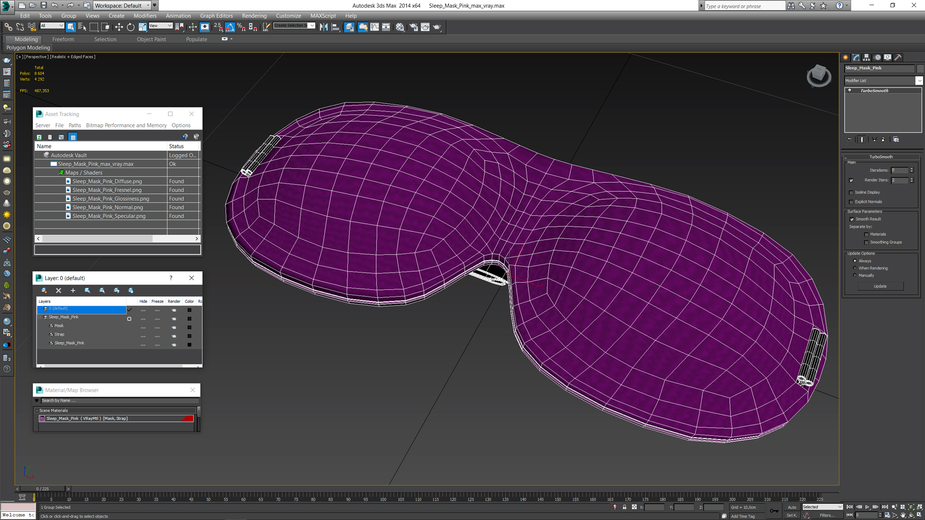
Task: Open the Rendering menu
Action: (x=254, y=16)
